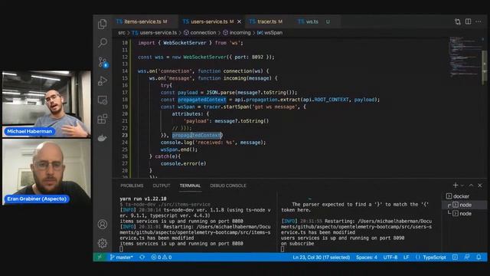Open the Source Control view

click(x=103, y=62)
